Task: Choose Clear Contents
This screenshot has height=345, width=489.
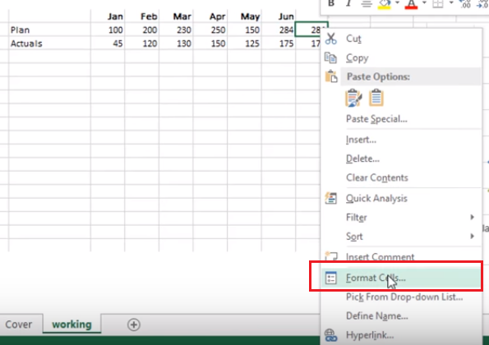Action: pyautogui.click(x=401, y=177)
